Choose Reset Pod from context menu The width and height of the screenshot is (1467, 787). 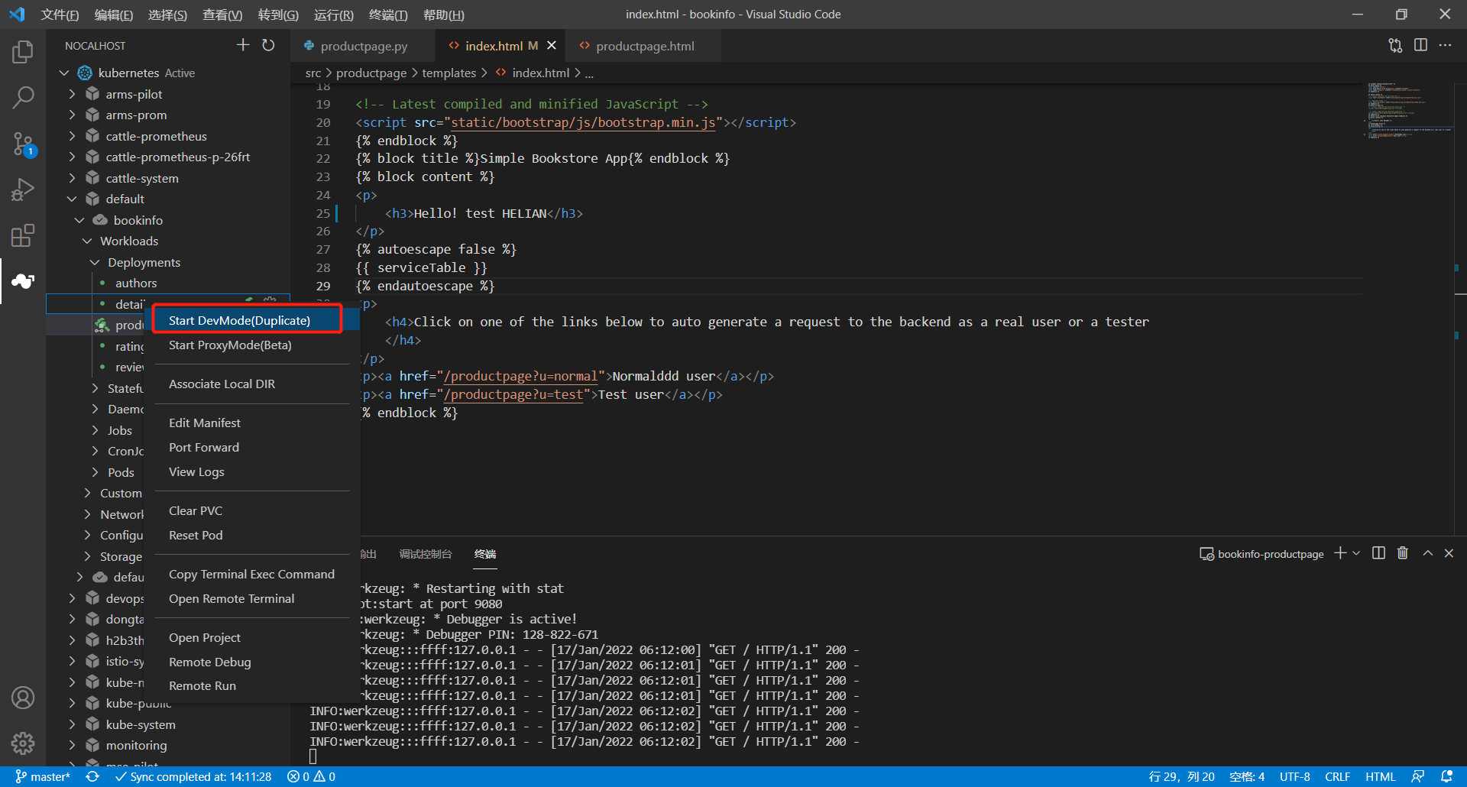pos(252,535)
